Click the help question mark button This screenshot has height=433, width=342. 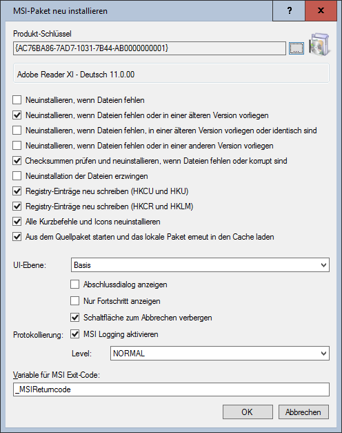289,10
